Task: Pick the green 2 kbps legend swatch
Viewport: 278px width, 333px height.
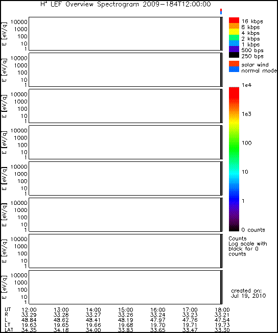Action: coord(234,37)
